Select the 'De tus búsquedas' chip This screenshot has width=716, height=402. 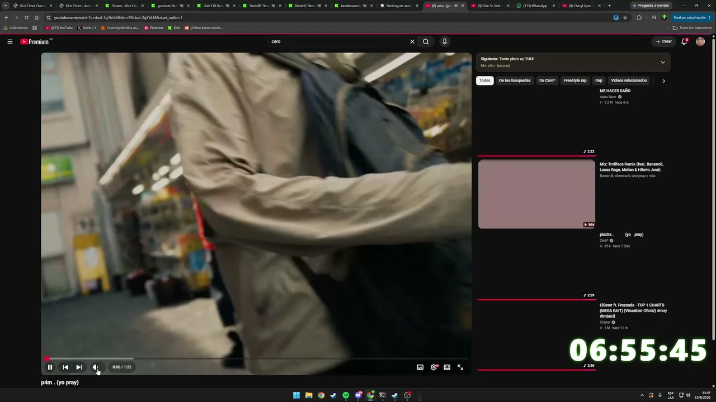(x=515, y=80)
